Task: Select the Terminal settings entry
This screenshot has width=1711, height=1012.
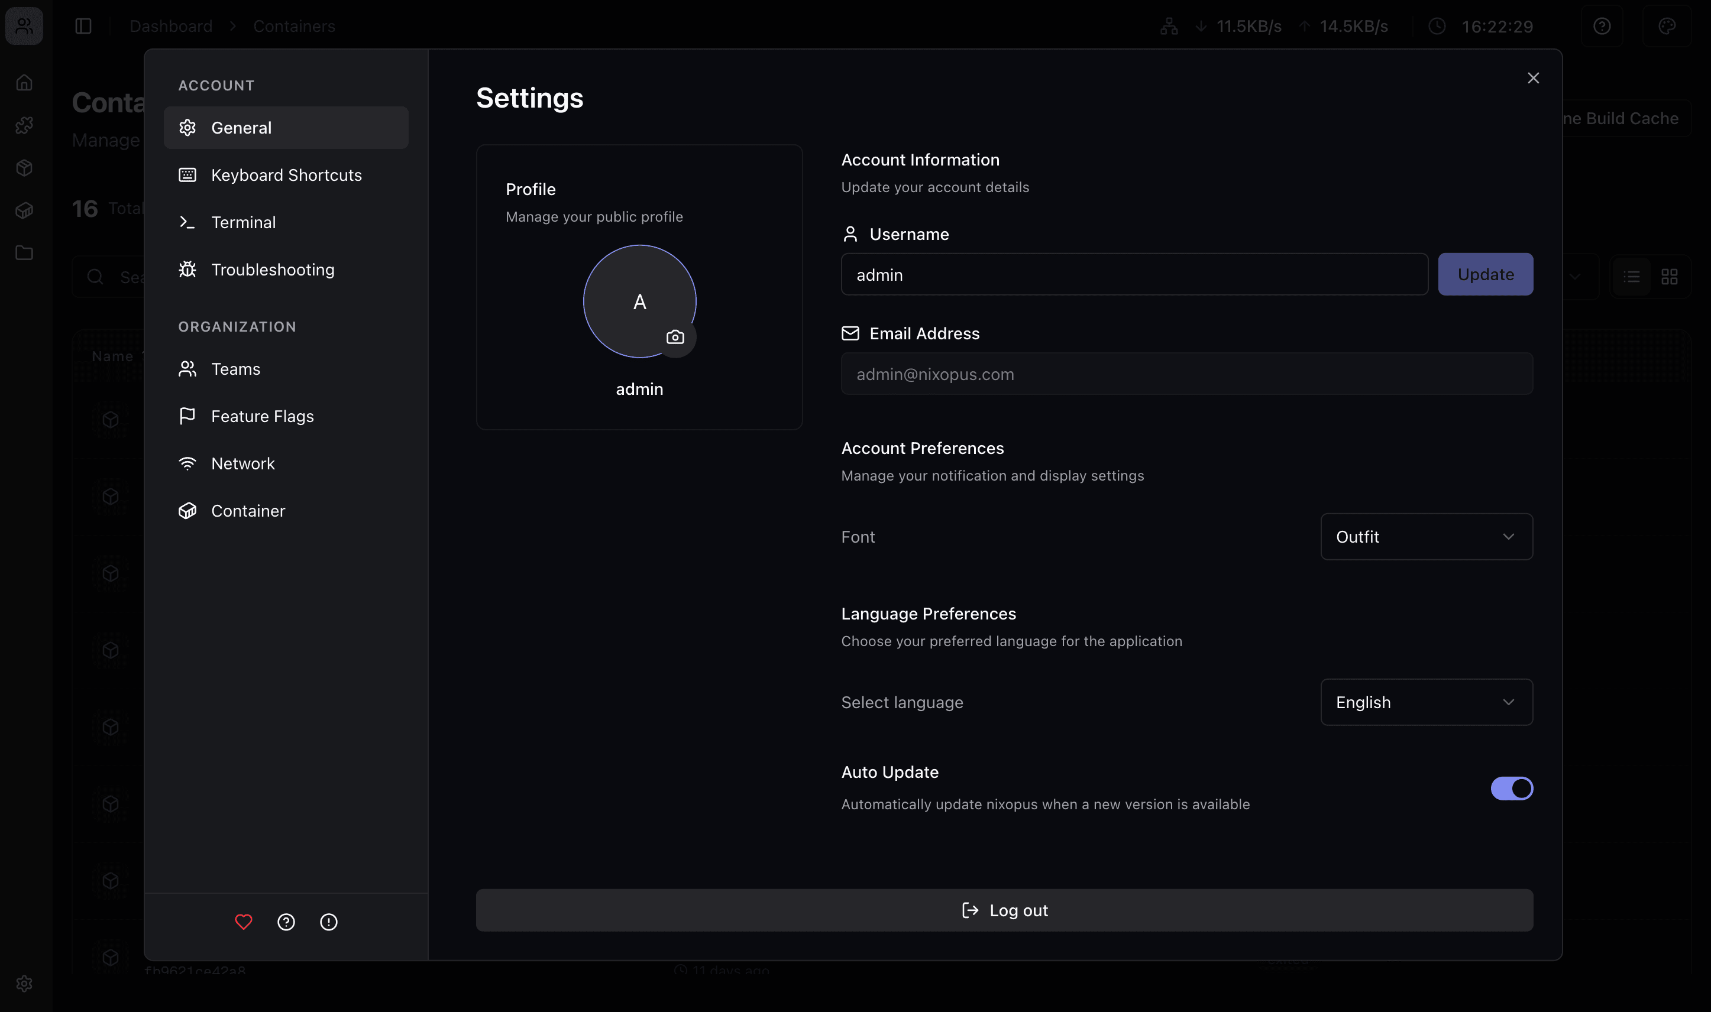Action: point(244,222)
